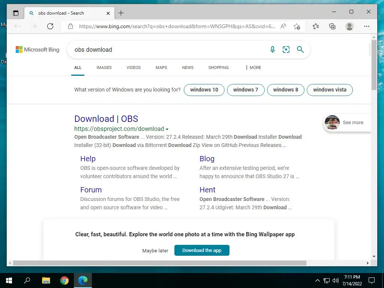The image size is (384, 288).
Task: Click the obsproject.com/download URL
Action: [x=119, y=129]
